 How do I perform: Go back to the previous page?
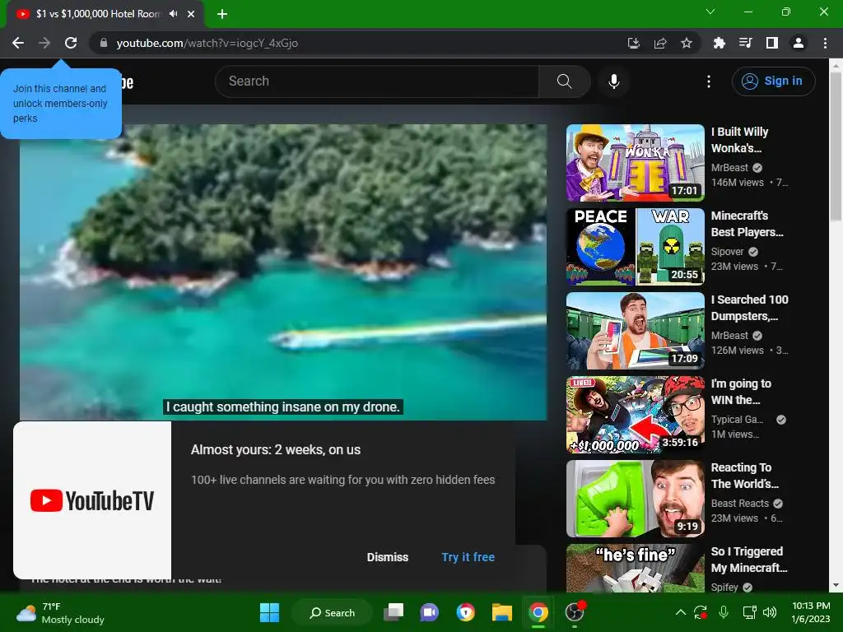click(x=18, y=43)
